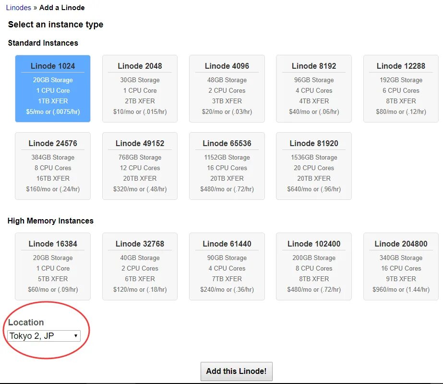Click the "384GB Storage" text
443x384 pixels.
click(53, 157)
